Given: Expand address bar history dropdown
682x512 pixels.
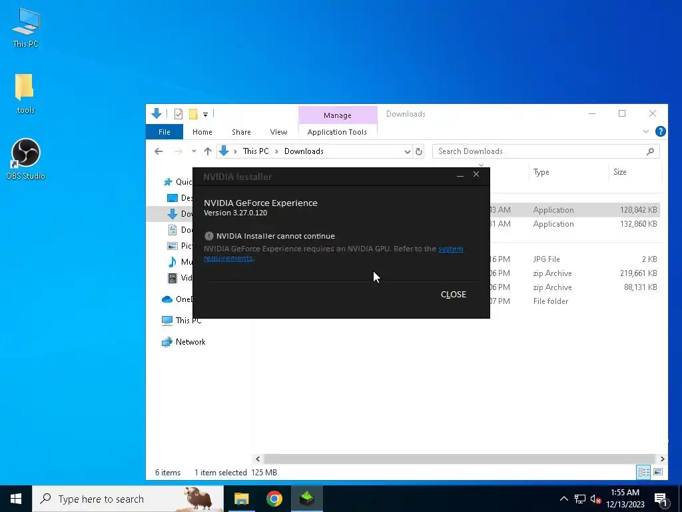Looking at the screenshot, I should (407, 151).
